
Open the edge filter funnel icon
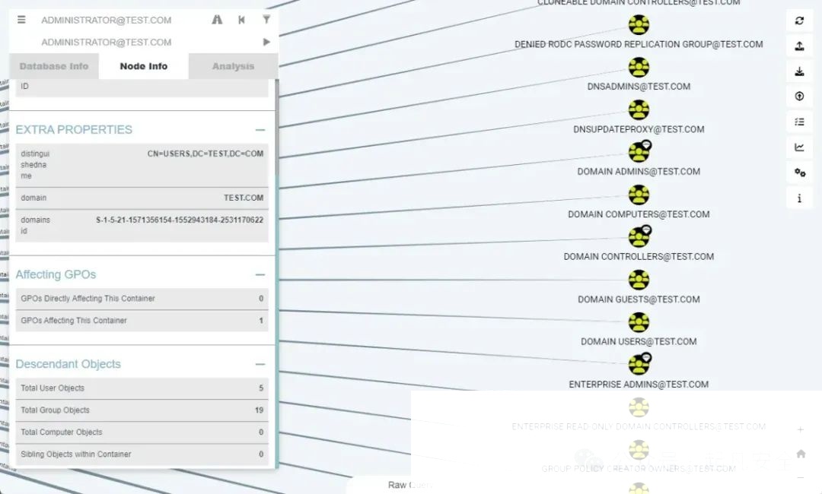click(266, 20)
